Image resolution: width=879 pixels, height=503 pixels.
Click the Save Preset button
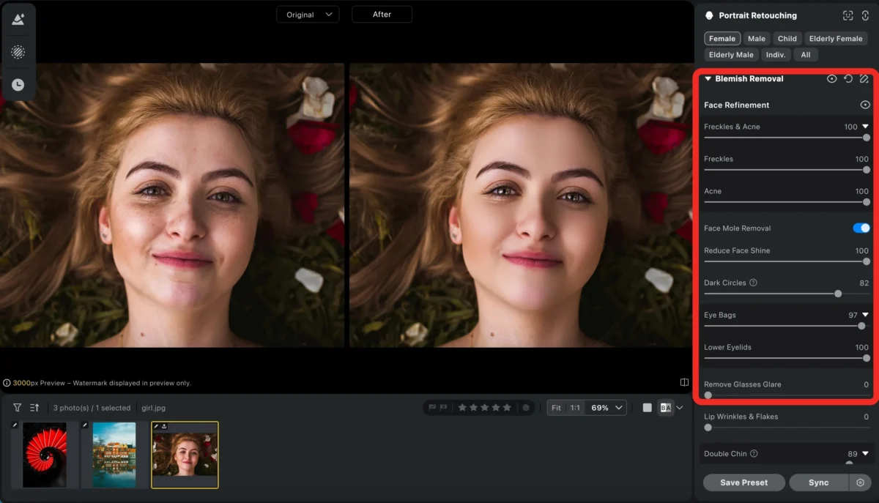click(743, 482)
